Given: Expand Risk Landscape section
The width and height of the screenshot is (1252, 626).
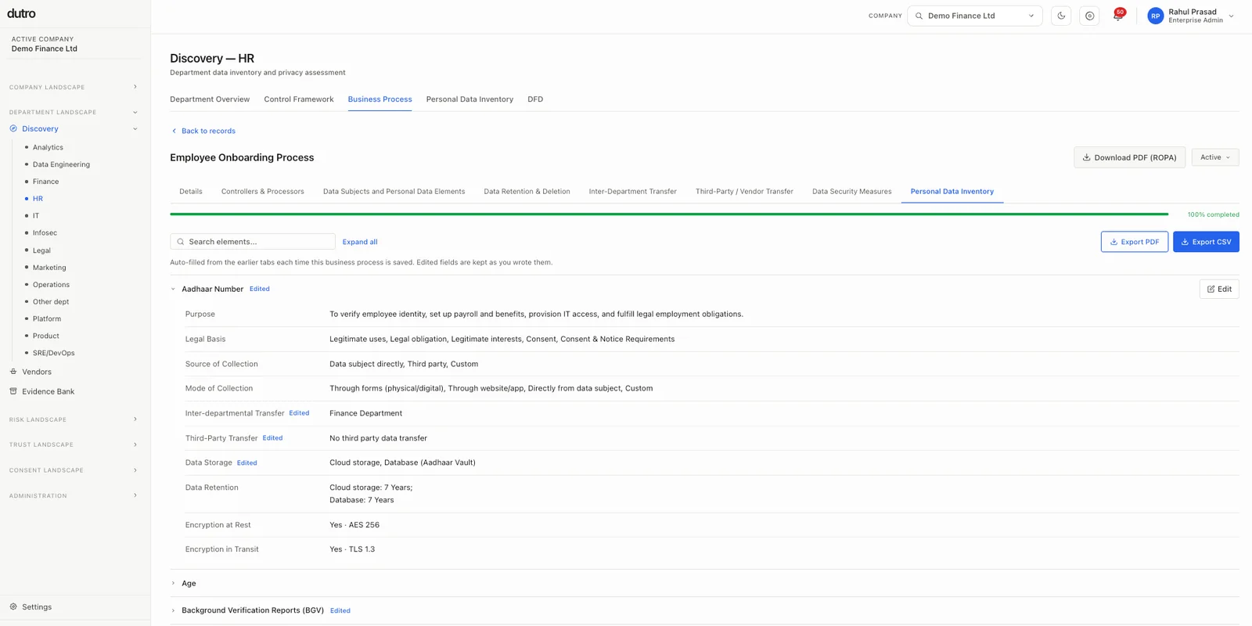Looking at the screenshot, I should (135, 419).
